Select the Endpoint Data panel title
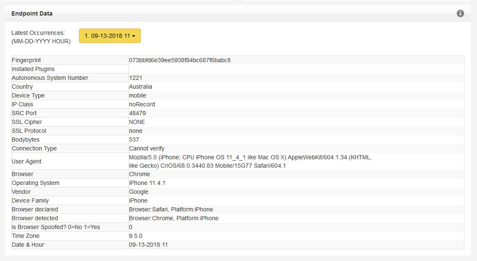 32,13
